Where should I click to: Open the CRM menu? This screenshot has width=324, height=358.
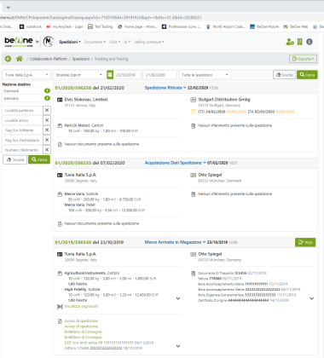[x=114, y=42]
